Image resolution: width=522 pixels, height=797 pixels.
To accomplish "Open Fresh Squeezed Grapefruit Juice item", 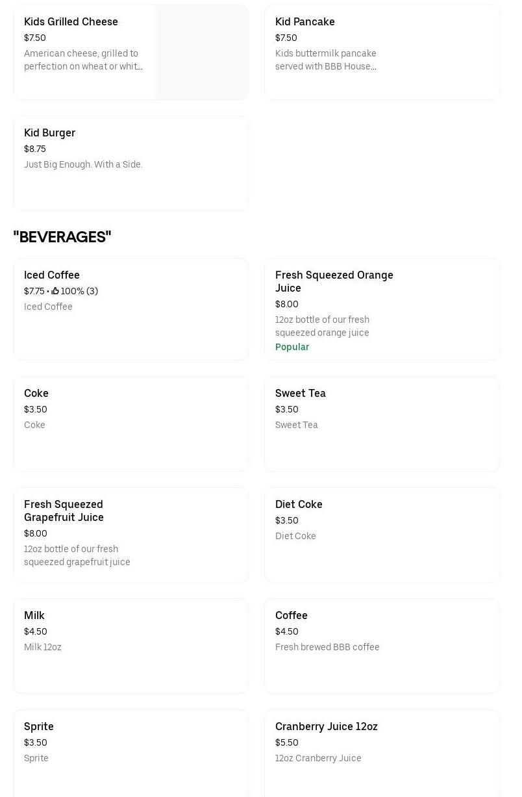I will (64, 511).
